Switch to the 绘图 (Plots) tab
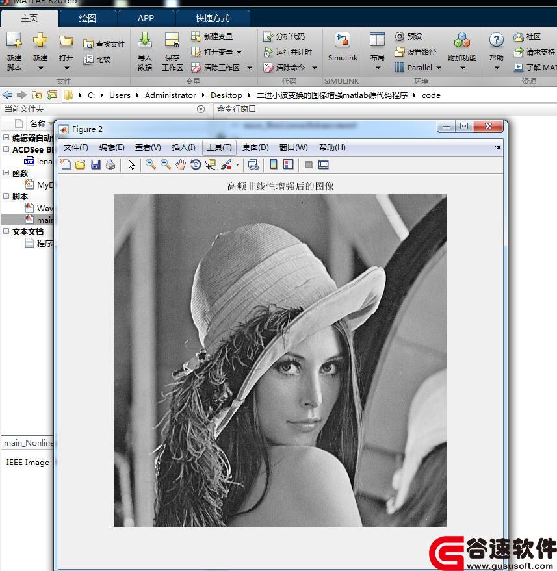Viewport: 557px width, 571px height. [88, 18]
